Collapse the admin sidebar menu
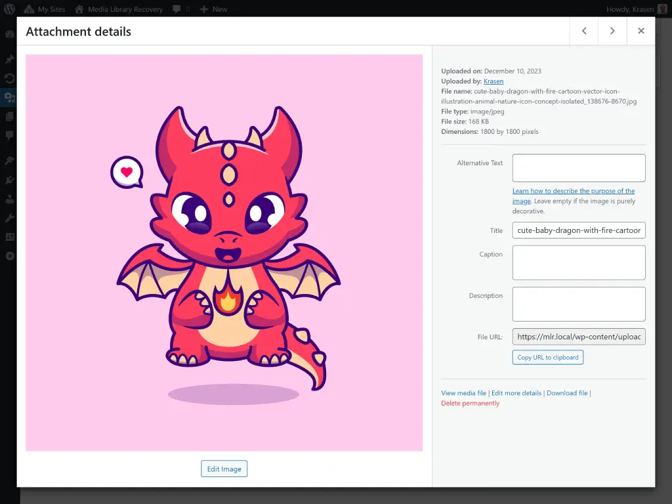The width and height of the screenshot is (672, 504). pyautogui.click(x=9, y=256)
